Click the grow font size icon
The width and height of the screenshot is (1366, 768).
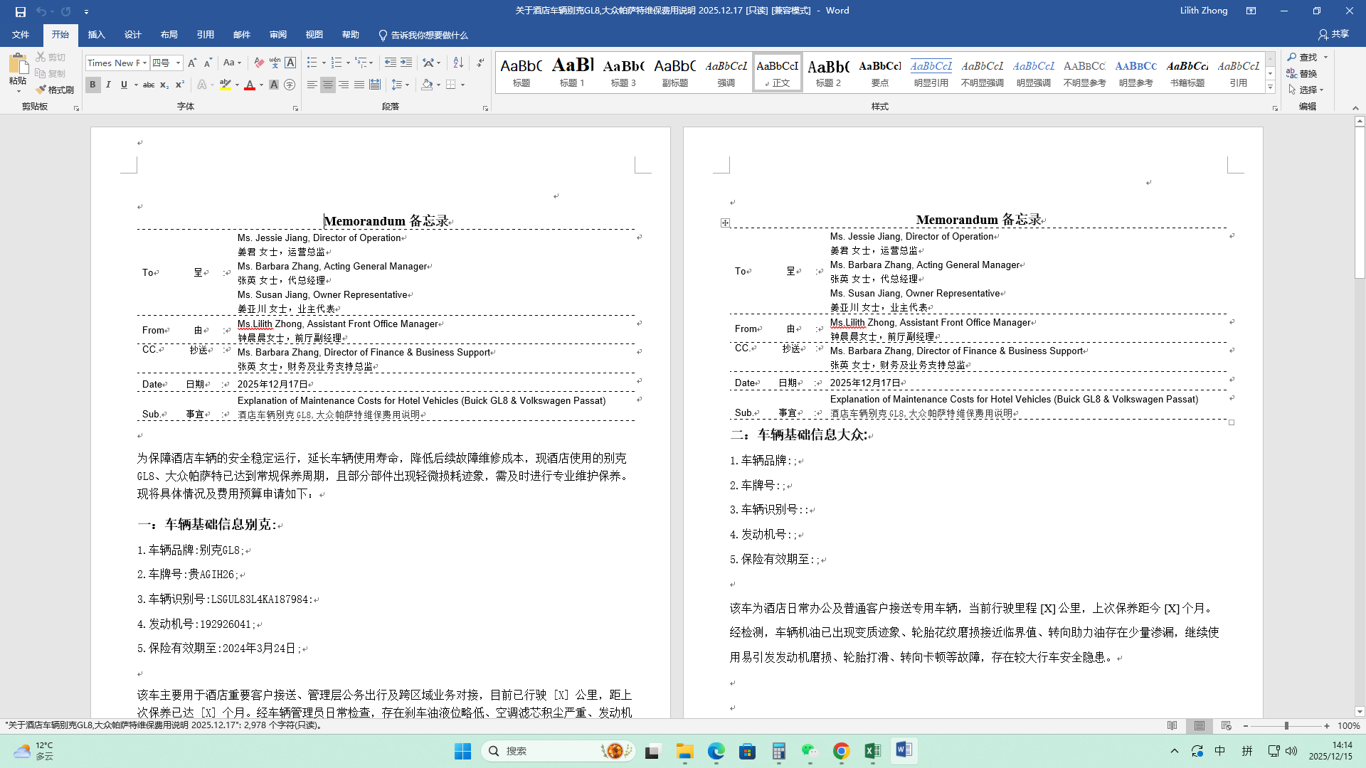[191, 63]
